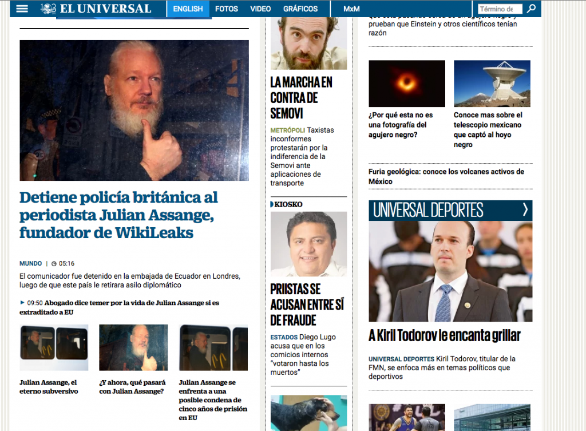
Task: Click the EL UNIVERSAL site title
Action: click(x=105, y=9)
